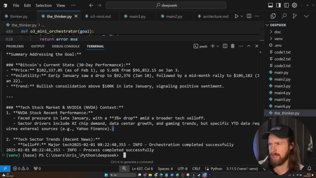This screenshot has width=316, height=178.
Task: Switch to the OUTPUT panel tab
Action: pos(38,46)
